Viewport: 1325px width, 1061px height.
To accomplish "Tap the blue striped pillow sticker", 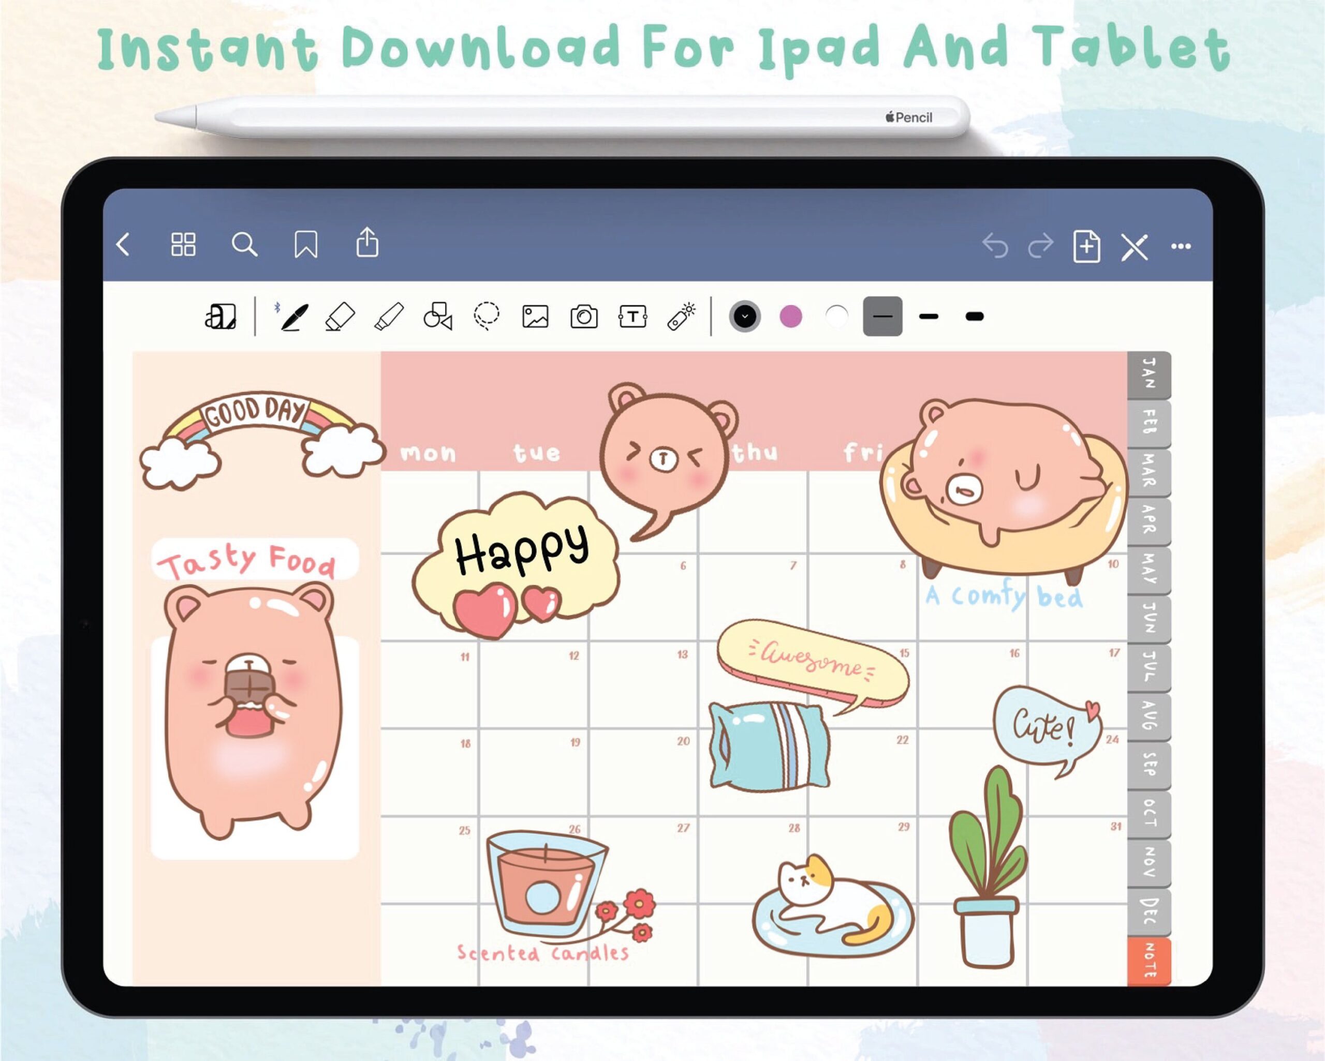I will pyautogui.click(x=770, y=746).
